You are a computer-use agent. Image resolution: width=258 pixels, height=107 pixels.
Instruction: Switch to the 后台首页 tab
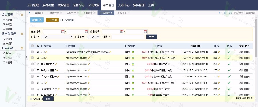coord(39,13)
